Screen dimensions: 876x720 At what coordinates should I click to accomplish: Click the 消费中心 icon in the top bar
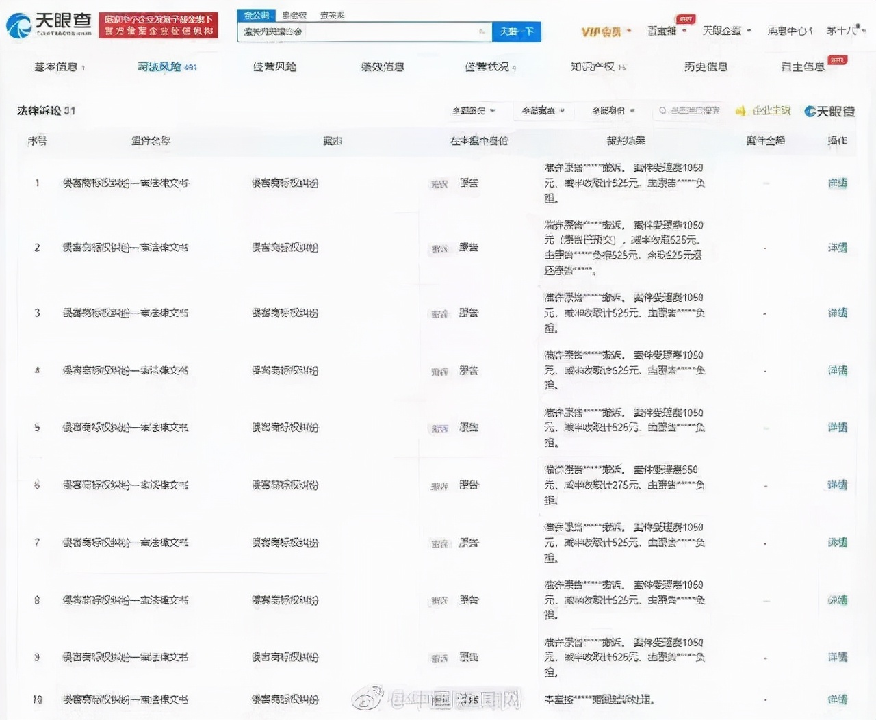click(x=787, y=31)
